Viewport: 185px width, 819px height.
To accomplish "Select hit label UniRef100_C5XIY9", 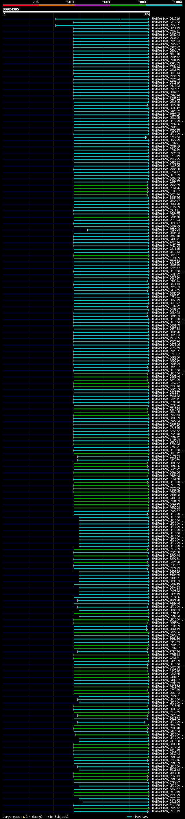I will [166, 83].
